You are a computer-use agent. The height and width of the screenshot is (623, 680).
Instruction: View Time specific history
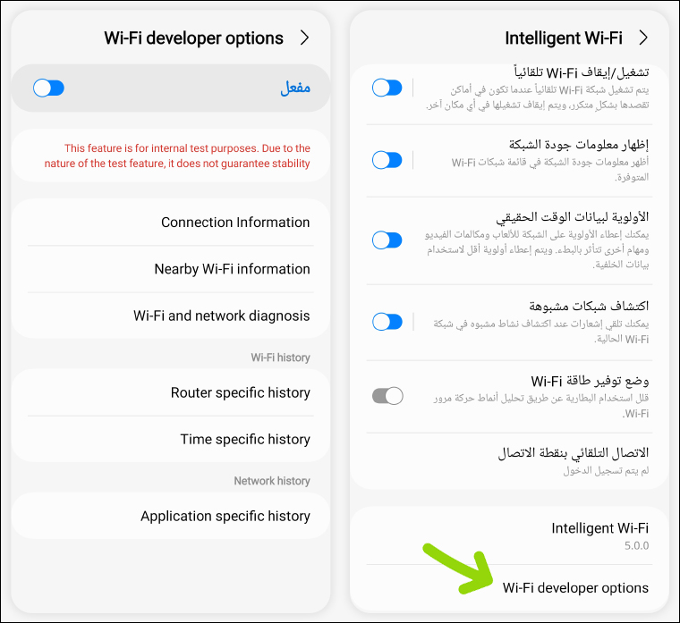coord(244,439)
